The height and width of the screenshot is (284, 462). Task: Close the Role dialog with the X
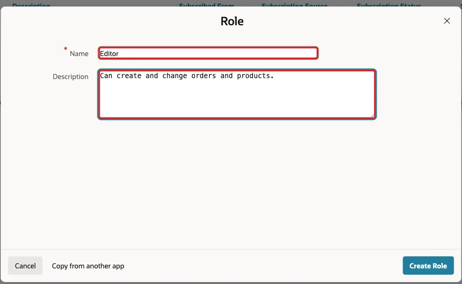447,21
